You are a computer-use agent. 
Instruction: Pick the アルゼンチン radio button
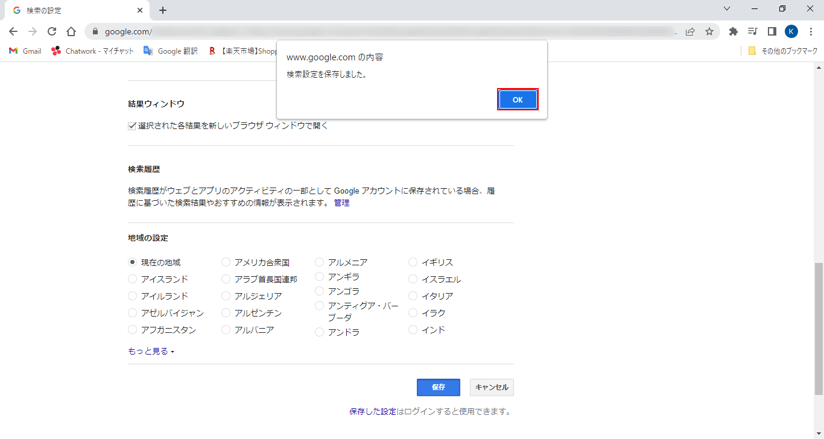click(226, 313)
